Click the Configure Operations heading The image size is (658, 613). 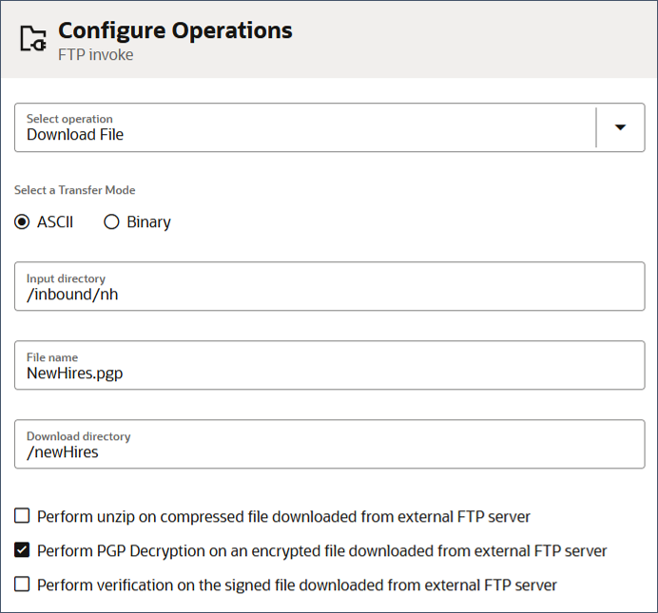click(175, 31)
